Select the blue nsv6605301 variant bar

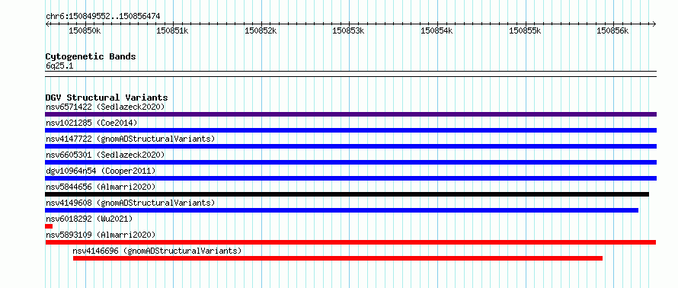click(x=350, y=162)
